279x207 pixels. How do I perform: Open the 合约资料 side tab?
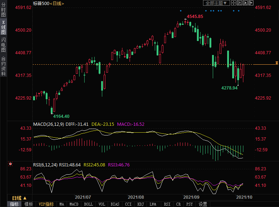3,66
